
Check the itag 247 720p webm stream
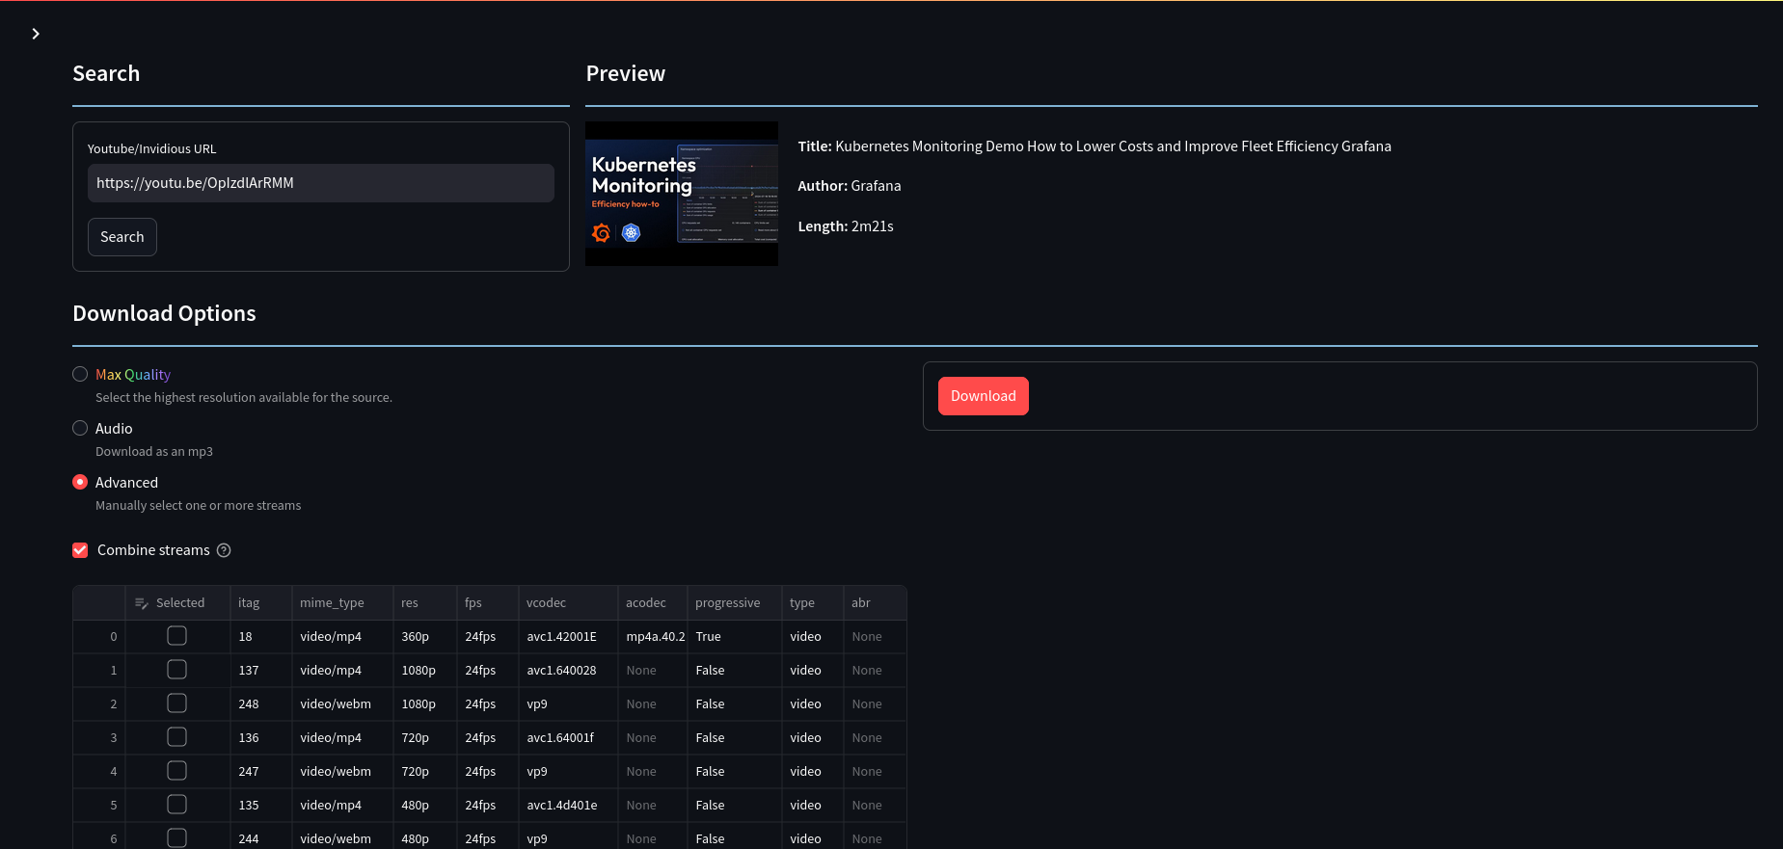tap(176, 771)
